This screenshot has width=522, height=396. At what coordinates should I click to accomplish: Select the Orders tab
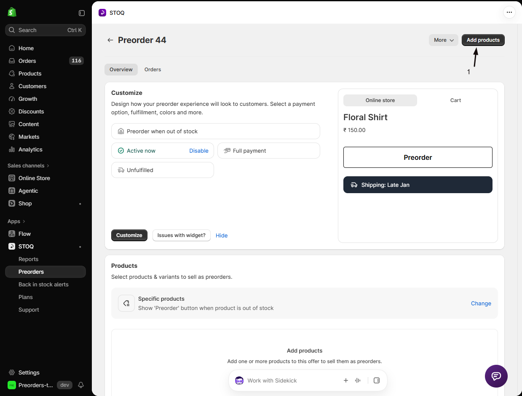pos(153,70)
